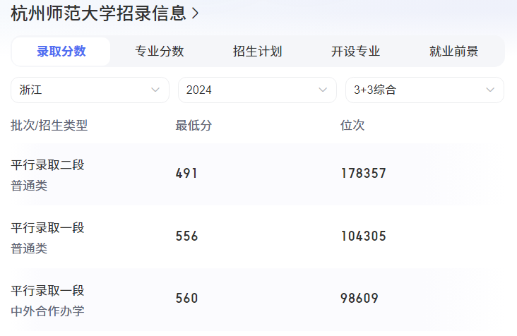Click the arrow beside 杭州师范大学招录信息
Screen dimensions: 517x336
(x=195, y=13)
